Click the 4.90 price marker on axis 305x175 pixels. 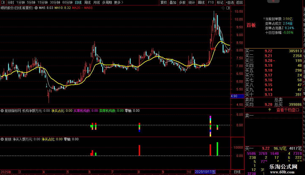[x=237, y=96]
